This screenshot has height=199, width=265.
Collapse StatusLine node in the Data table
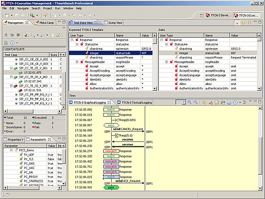(x=166, y=44)
